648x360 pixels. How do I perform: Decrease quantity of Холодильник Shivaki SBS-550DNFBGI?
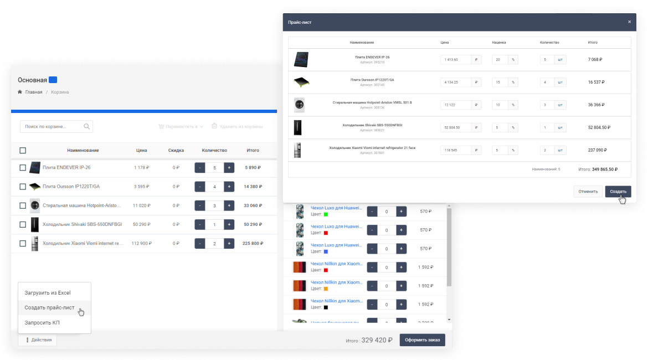coord(199,224)
